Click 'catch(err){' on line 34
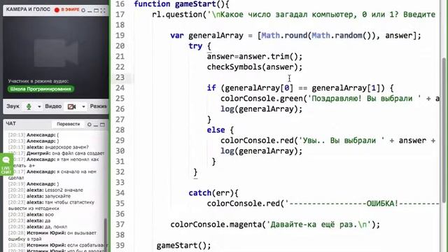The height and width of the screenshot is (252, 448). click(213, 193)
